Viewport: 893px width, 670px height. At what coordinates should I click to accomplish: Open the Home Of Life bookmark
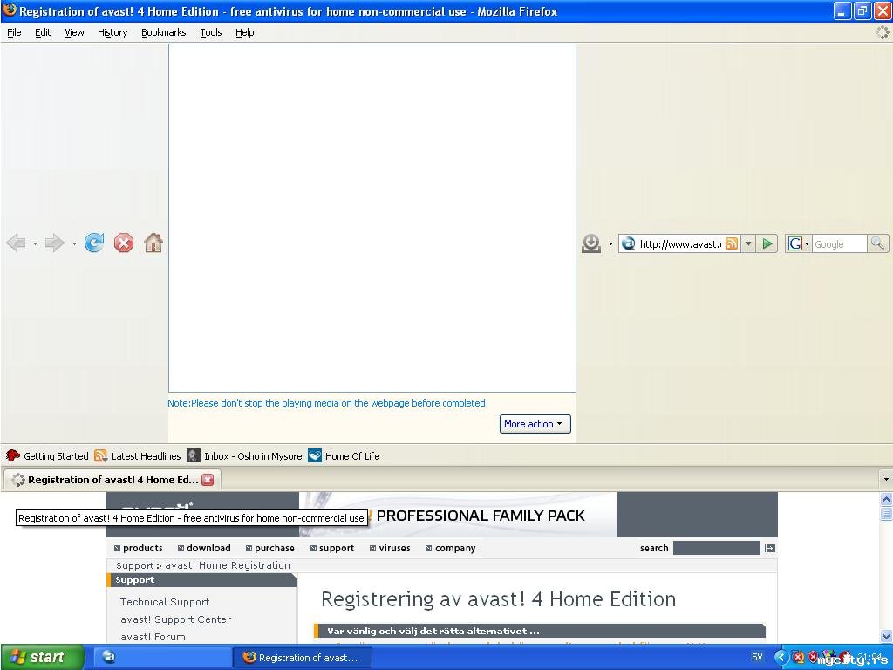coord(344,455)
